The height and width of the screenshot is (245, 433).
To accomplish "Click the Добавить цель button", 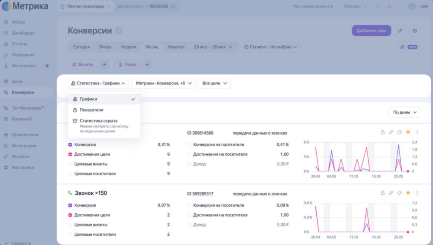I will tap(371, 30).
